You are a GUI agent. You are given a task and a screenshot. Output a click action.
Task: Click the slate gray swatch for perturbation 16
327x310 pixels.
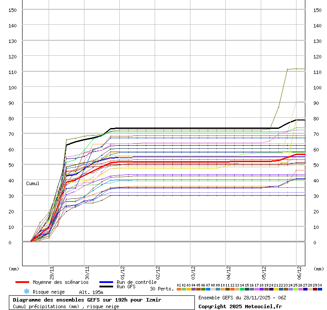point(252,289)
